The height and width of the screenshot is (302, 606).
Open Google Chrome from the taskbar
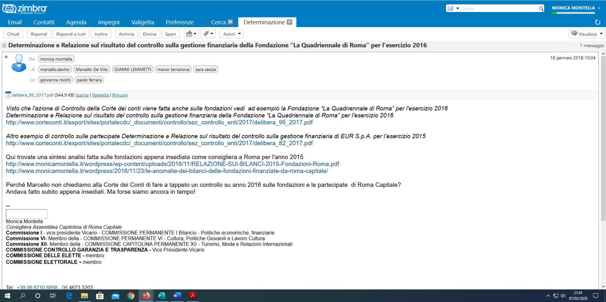[x=131, y=296]
